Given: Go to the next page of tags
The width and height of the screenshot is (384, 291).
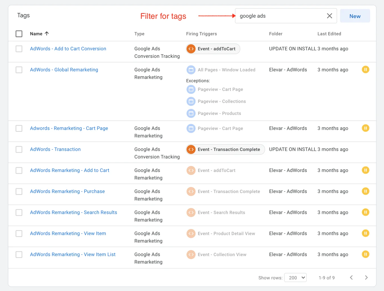Looking at the screenshot, I should click(x=366, y=277).
